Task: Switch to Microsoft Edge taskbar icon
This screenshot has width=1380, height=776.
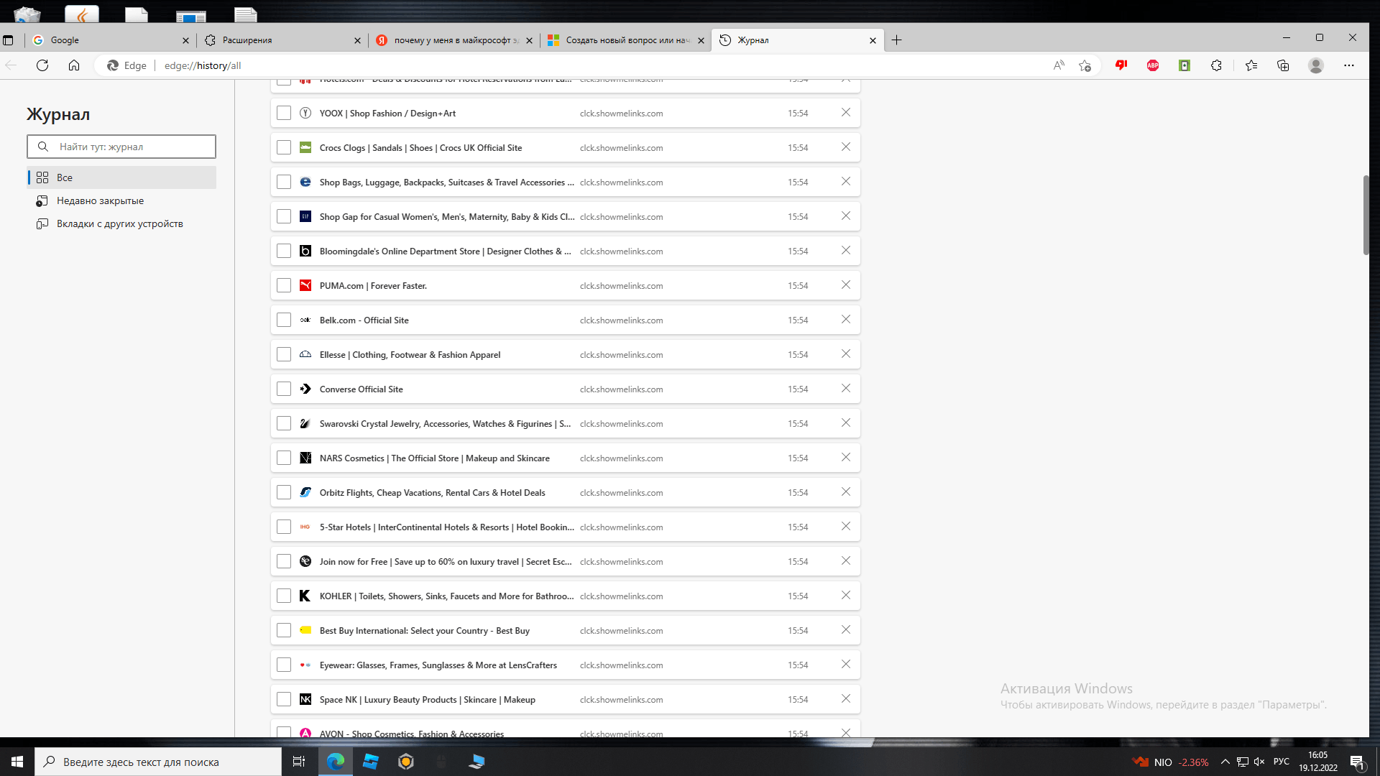Action: click(336, 762)
